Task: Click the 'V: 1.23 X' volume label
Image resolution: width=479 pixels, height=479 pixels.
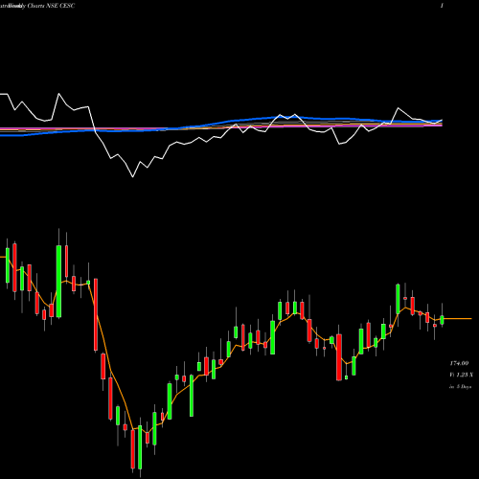Action: coord(462,375)
